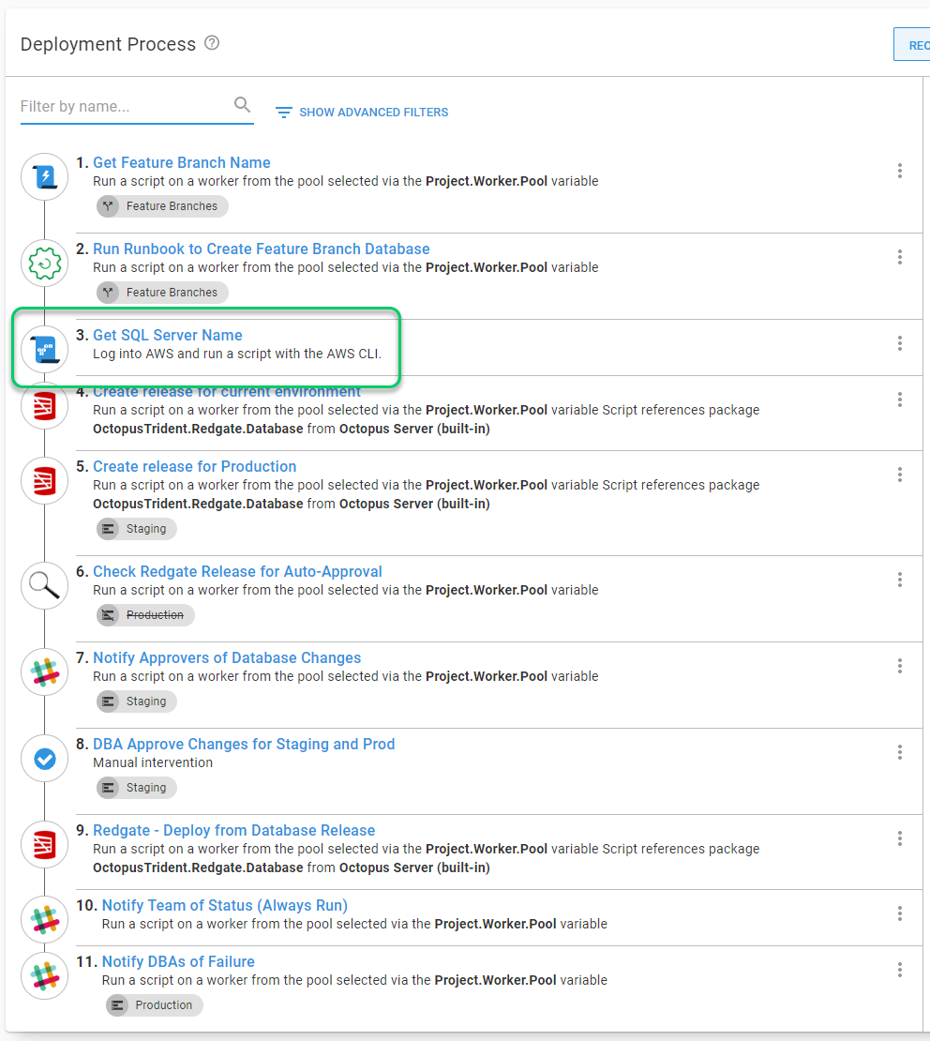Click the Feature Branches chip under step 2

[x=161, y=293]
